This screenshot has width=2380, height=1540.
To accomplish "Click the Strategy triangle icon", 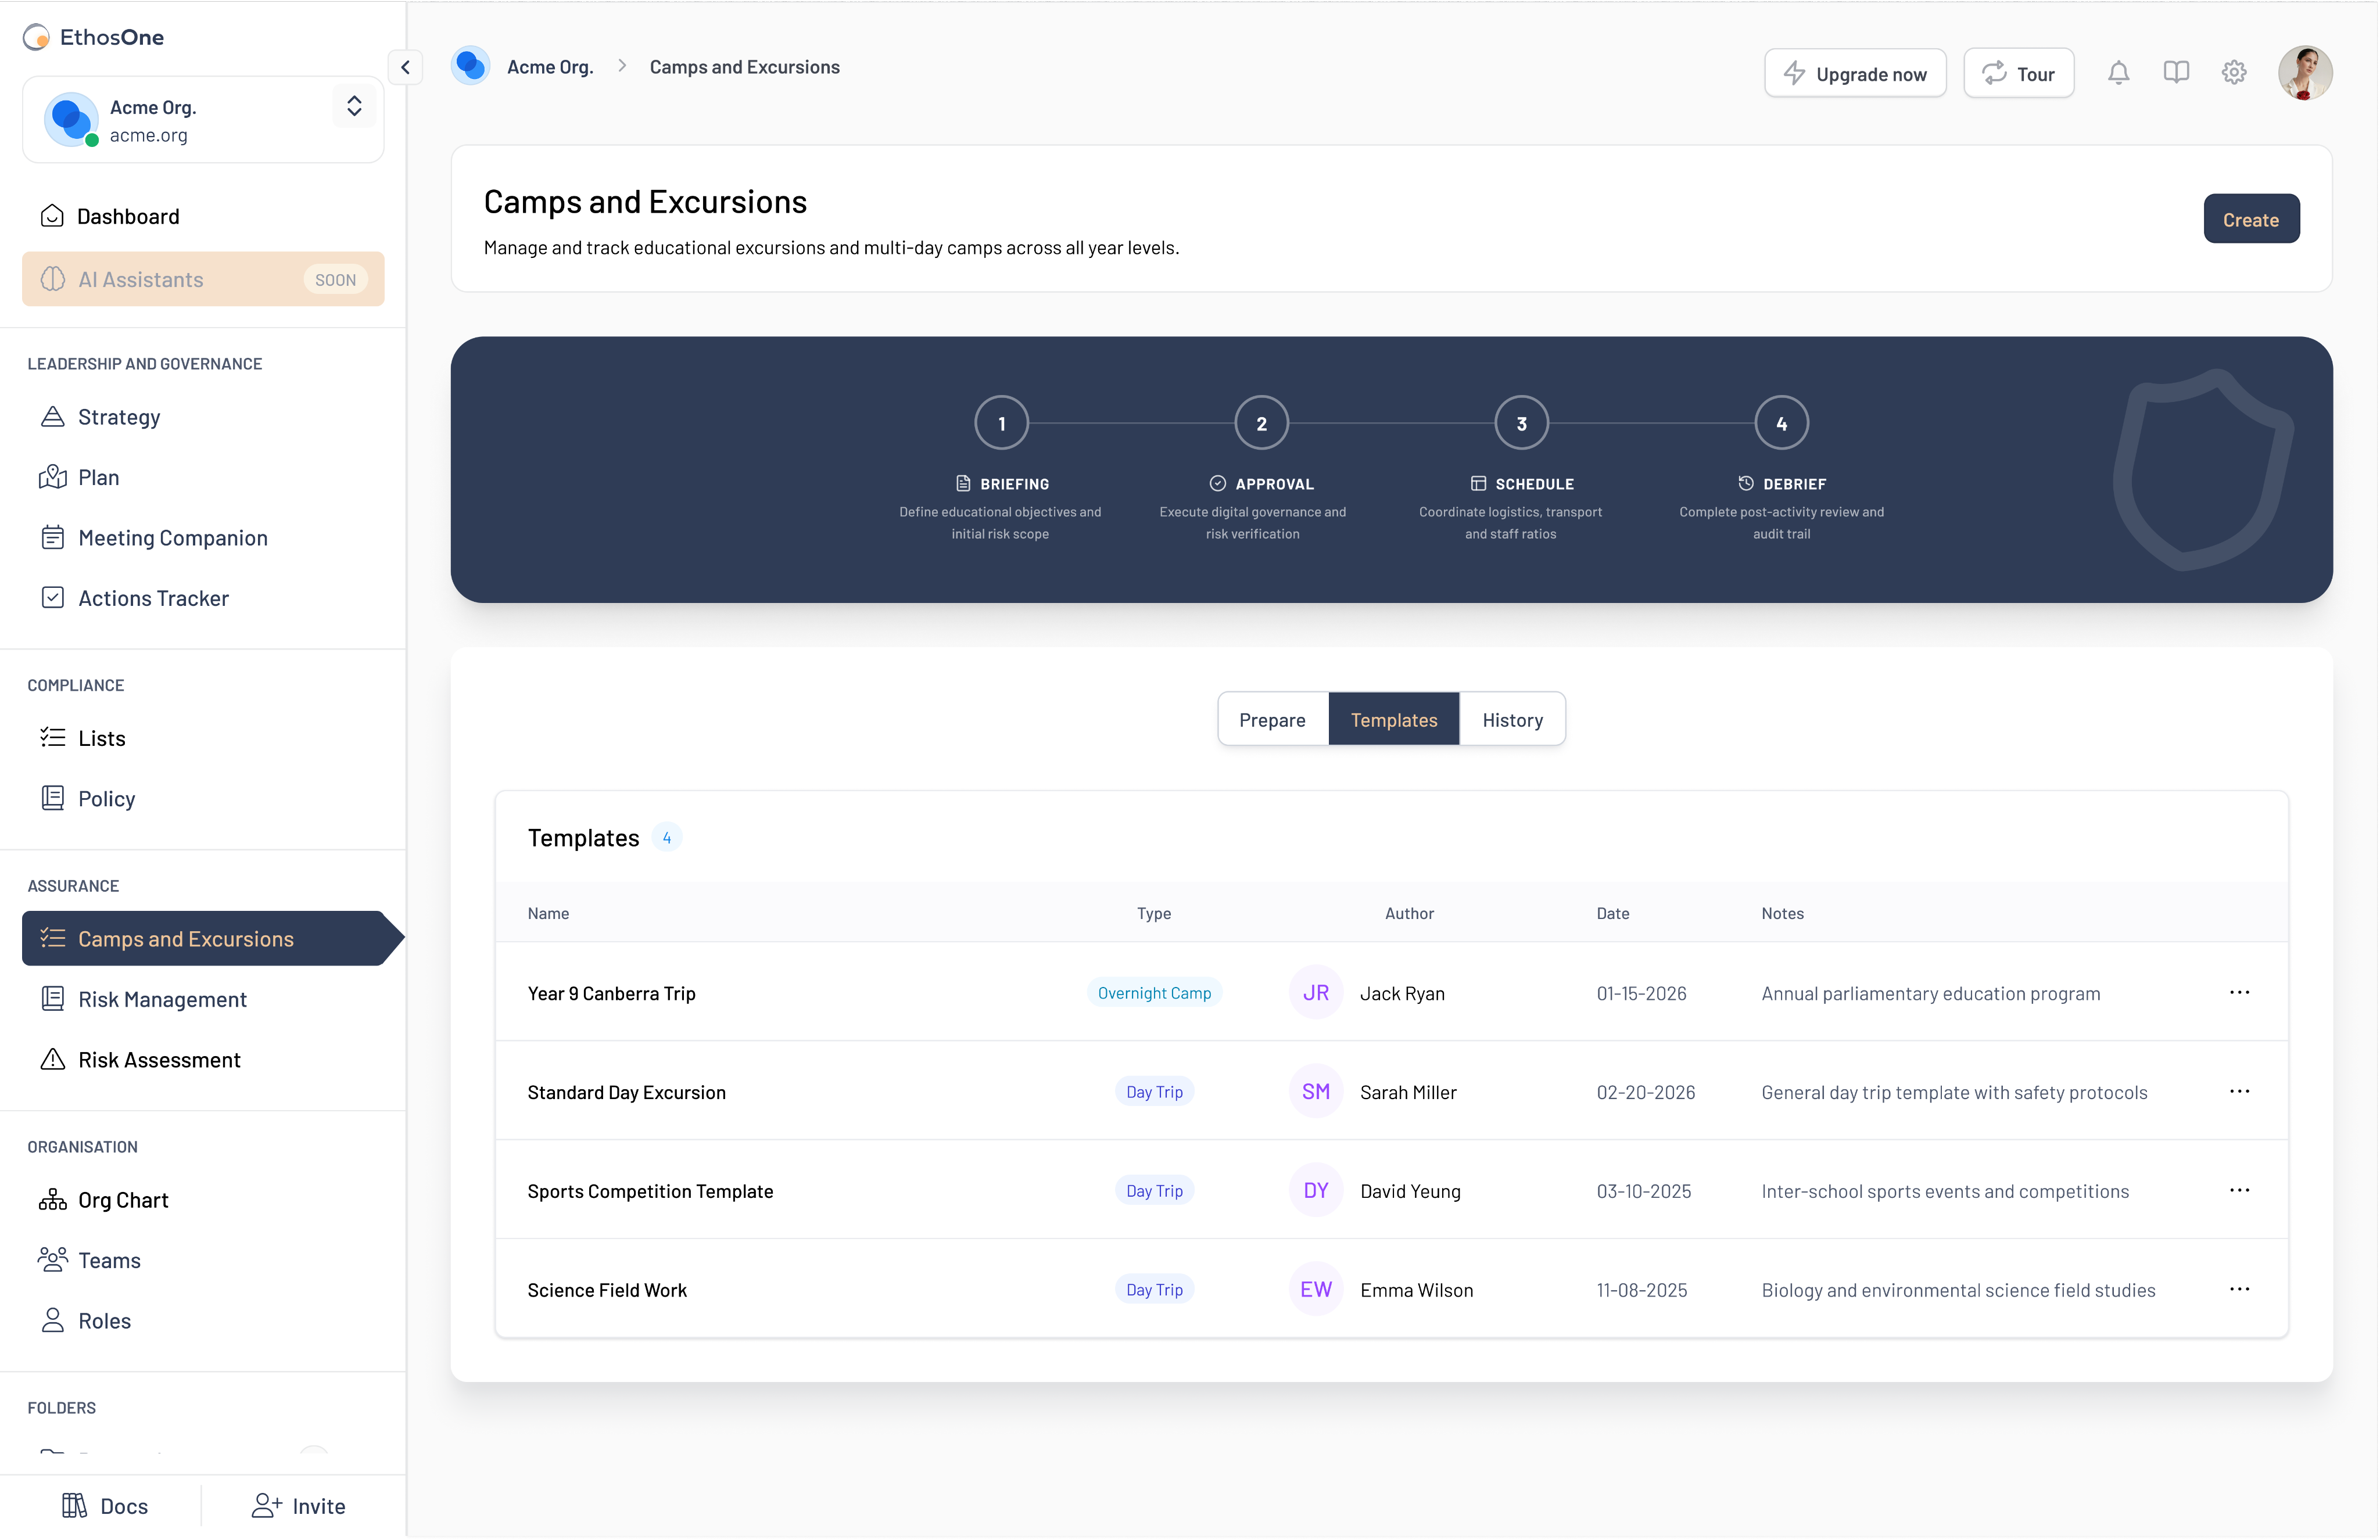I will [x=52, y=417].
